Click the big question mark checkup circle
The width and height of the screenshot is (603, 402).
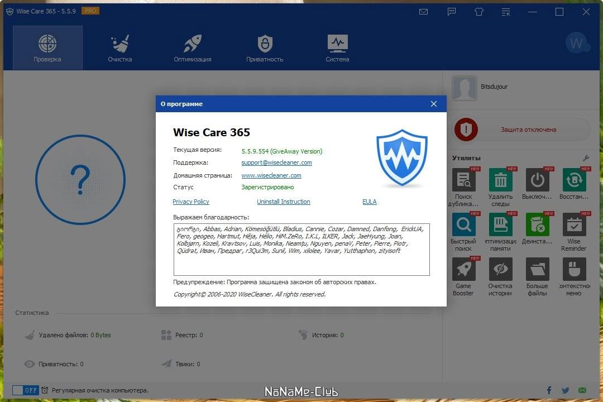pyautogui.click(x=80, y=180)
